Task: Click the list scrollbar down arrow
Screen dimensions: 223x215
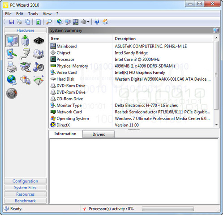Action: pos(216,125)
